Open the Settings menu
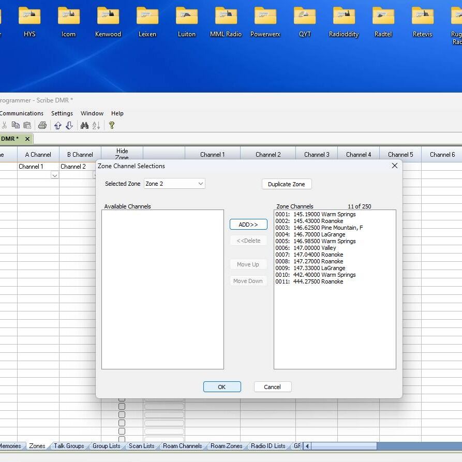The image size is (462, 462). pyautogui.click(x=62, y=113)
